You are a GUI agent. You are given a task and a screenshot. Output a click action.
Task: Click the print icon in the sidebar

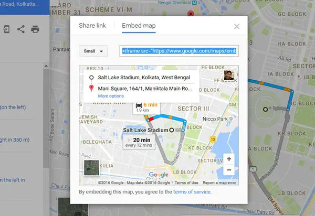coord(35,29)
